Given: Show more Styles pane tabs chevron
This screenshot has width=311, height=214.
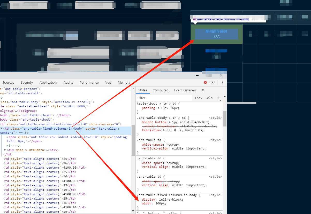Looking at the screenshot, I should [203, 90].
